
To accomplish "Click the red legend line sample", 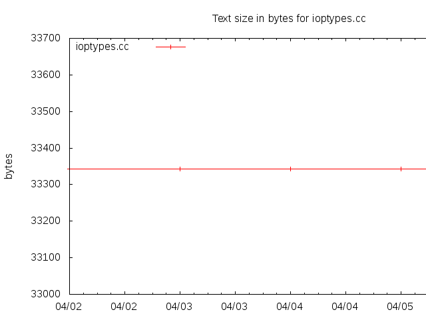I will (170, 47).
